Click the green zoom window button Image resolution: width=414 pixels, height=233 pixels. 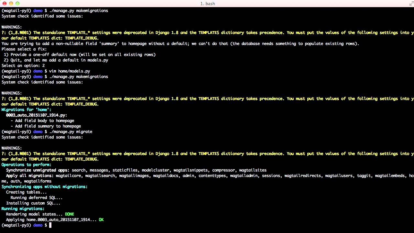point(17,4)
